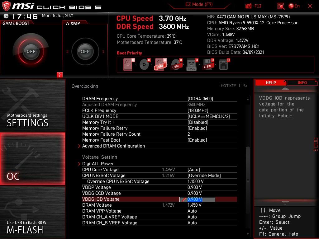
Task: Select the first hard disk boot device icon
Action: (x=129, y=64)
